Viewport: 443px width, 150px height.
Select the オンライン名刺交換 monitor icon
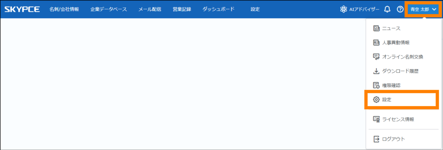(x=376, y=57)
